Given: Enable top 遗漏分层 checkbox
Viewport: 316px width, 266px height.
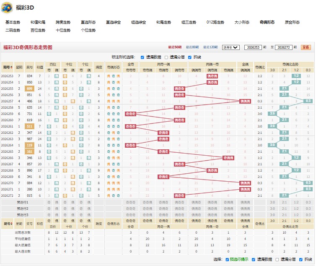Looking at the screenshot, I should click(166, 57).
